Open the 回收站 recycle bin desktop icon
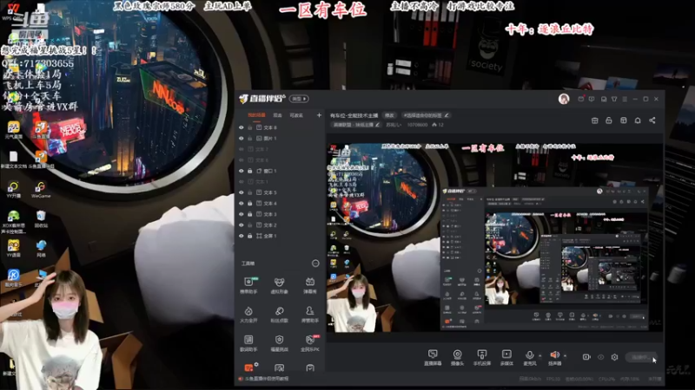Viewport: 695px width, 390px height. click(x=41, y=219)
